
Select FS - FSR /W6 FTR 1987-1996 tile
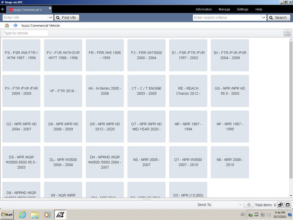pos(22,55)
